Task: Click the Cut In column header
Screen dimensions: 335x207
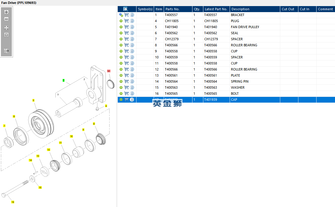Action: (307, 9)
